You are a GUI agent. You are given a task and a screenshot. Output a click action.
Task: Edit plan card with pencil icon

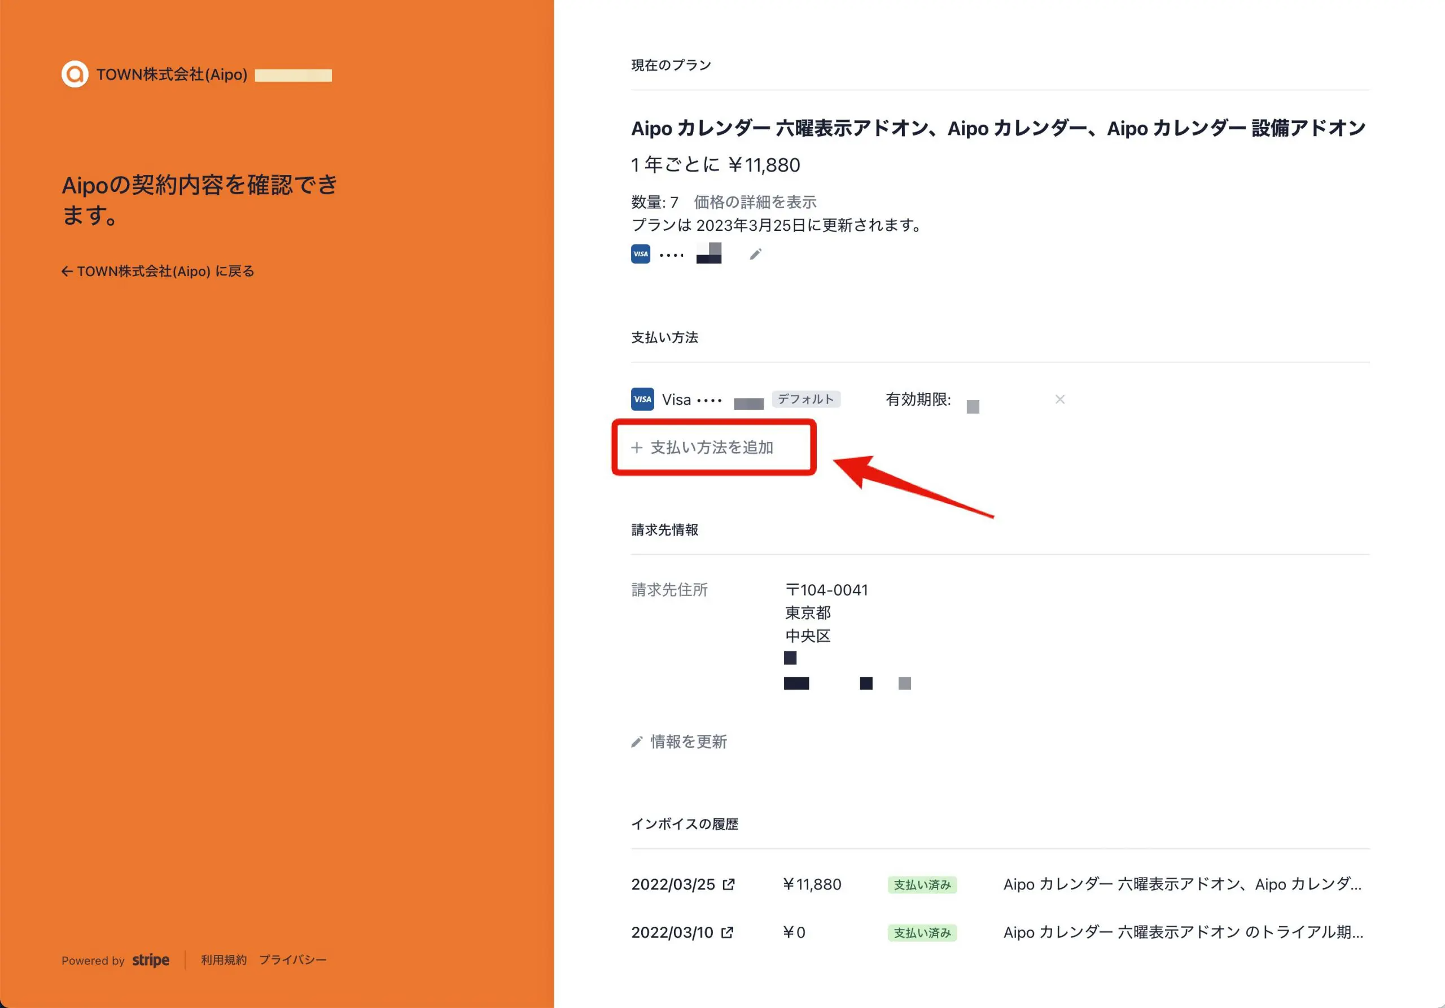coord(755,254)
